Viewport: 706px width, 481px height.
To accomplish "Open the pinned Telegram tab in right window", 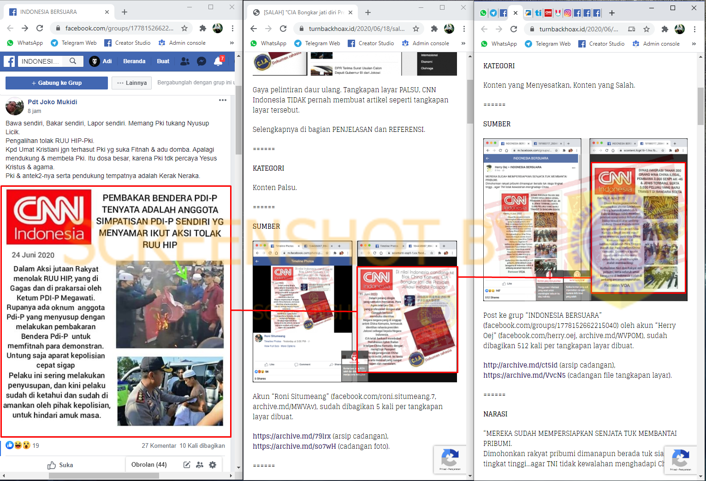I will tap(493, 13).
